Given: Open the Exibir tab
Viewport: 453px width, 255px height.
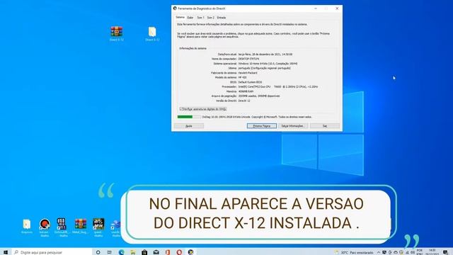Looking at the screenshot, I should pos(190,18).
